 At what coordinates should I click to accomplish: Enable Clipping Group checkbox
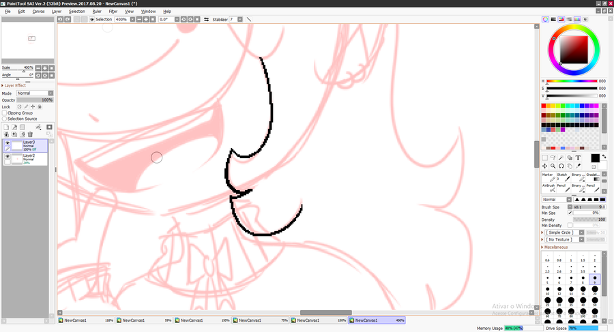click(x=5, y=112)
